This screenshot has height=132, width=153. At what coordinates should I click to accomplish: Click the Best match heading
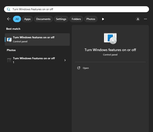coord(13,29)
